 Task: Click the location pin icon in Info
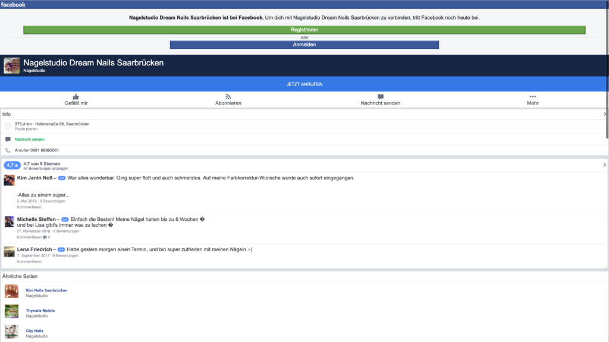(8, 126)
